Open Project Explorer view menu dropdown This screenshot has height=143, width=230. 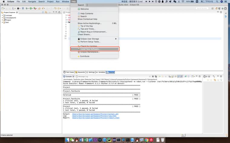tap(54, 12)
